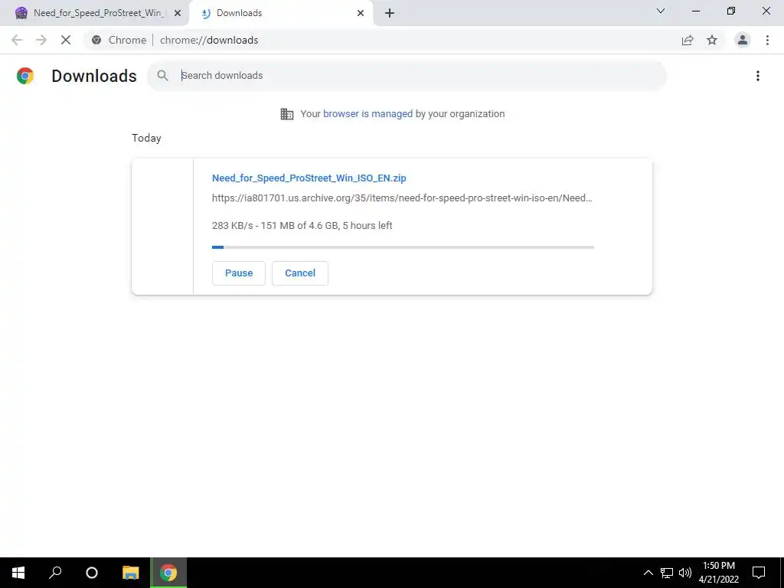
Task: Click the Chrome taskbar icon
Action: pos(168,573)
